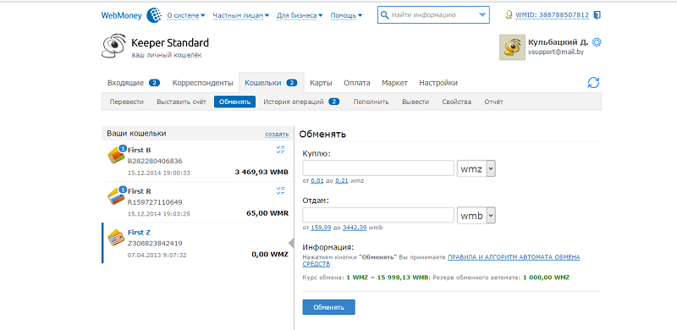
Task: Click the 3 469,93 WMB balance
Action: point(261,173)
